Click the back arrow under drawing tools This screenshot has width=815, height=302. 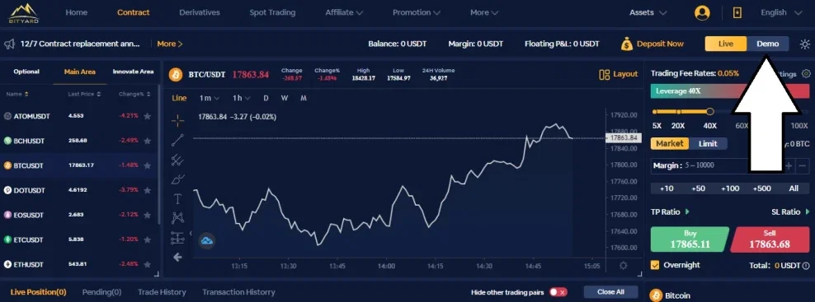[177, 257]
